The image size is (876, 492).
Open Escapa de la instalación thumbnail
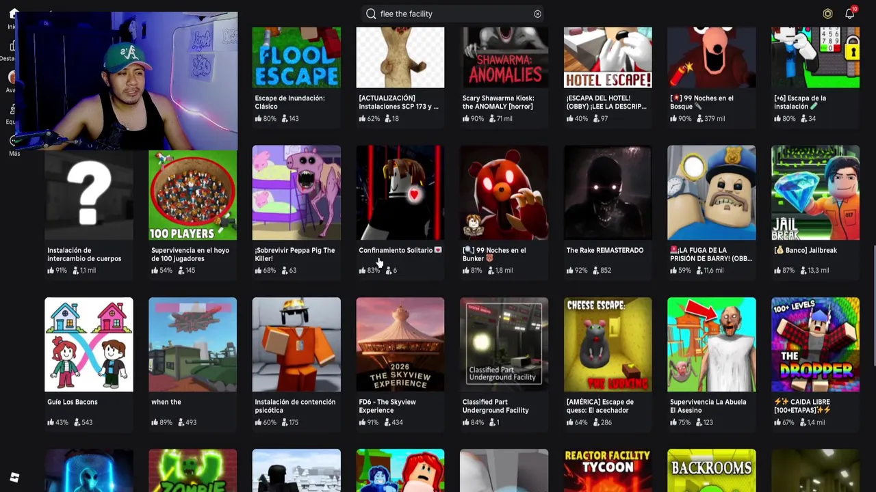tap(816, 57)
